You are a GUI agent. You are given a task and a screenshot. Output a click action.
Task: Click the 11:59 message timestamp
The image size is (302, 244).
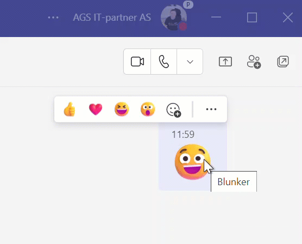(x=183, y=135)
